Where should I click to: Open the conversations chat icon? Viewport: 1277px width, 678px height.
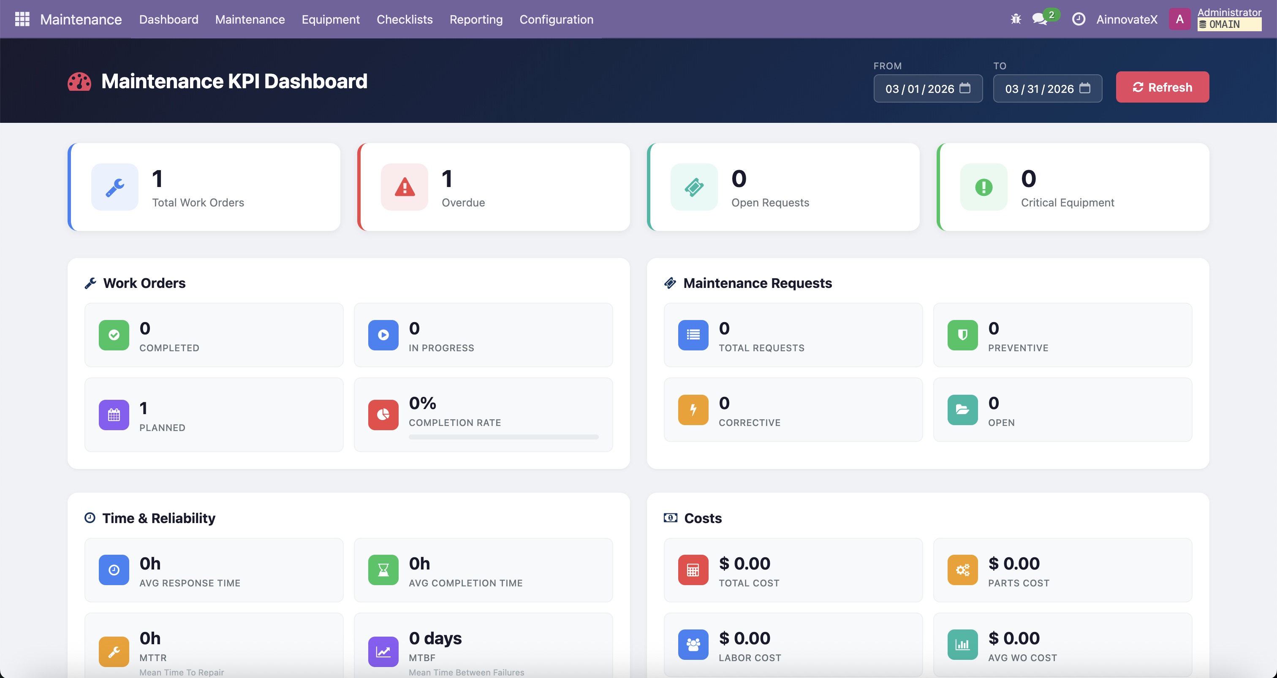(1039, 19)
